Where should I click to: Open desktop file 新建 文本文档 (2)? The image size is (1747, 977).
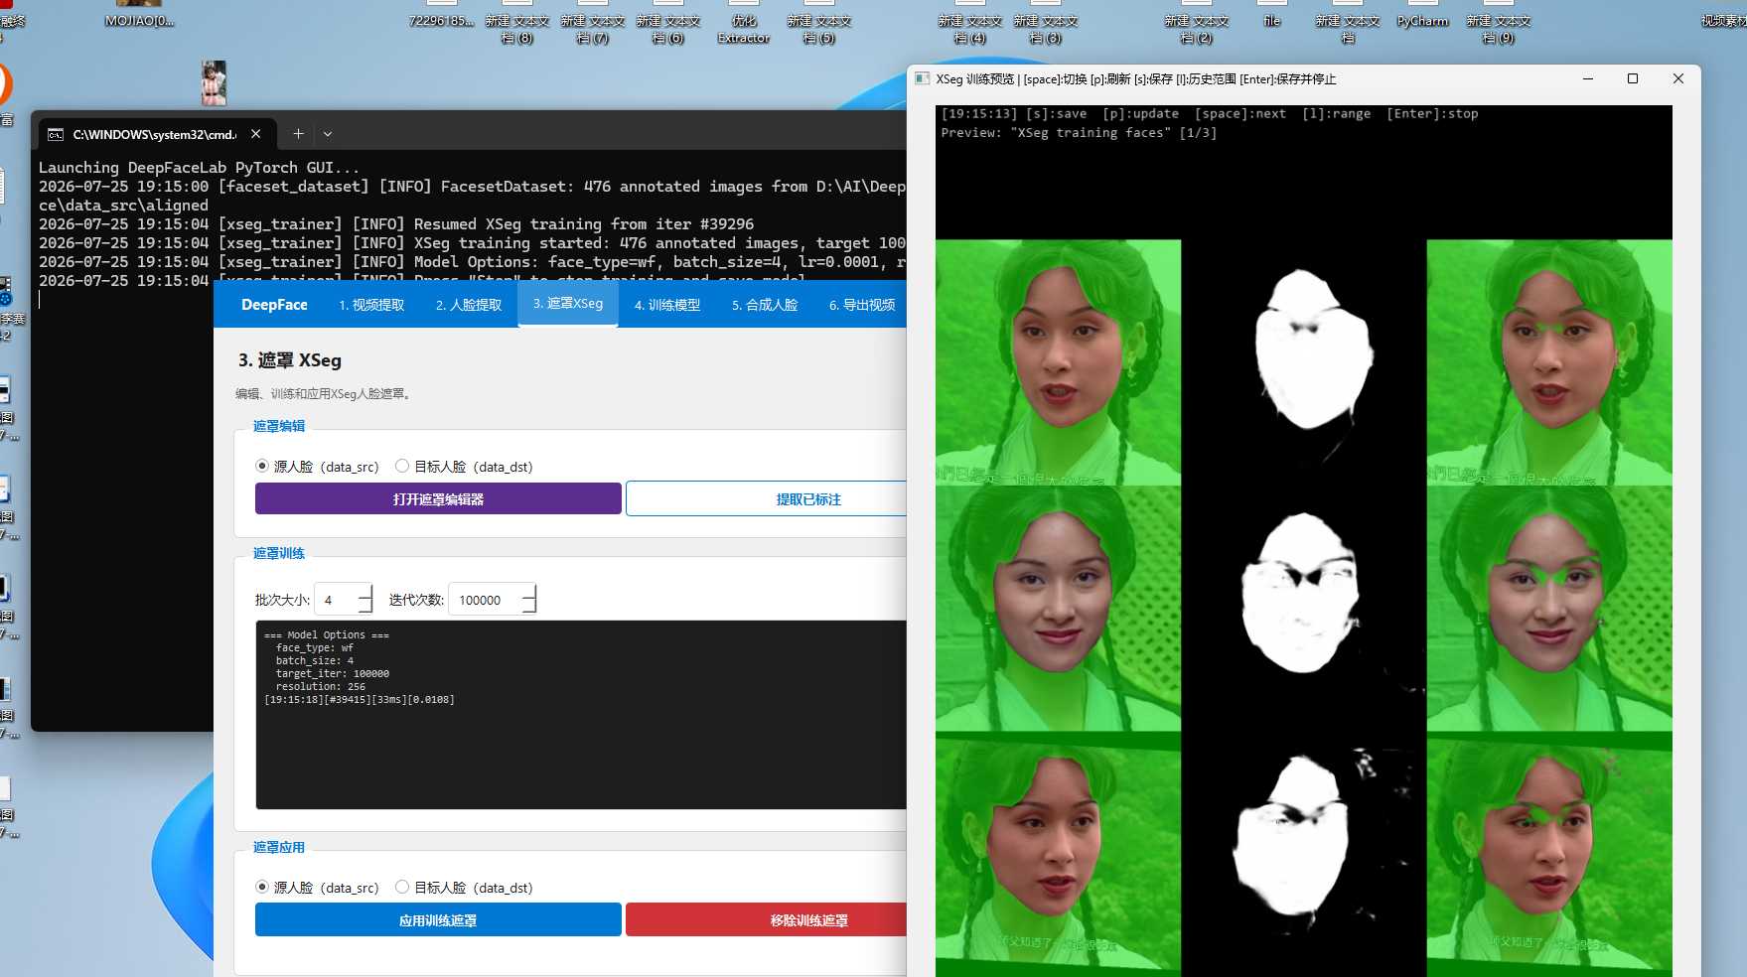click(1196, 23)
